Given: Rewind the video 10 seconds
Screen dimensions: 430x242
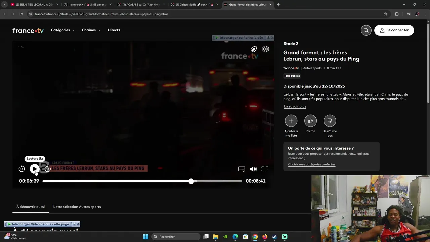Looking at the screenshot, I should [21, 169].
